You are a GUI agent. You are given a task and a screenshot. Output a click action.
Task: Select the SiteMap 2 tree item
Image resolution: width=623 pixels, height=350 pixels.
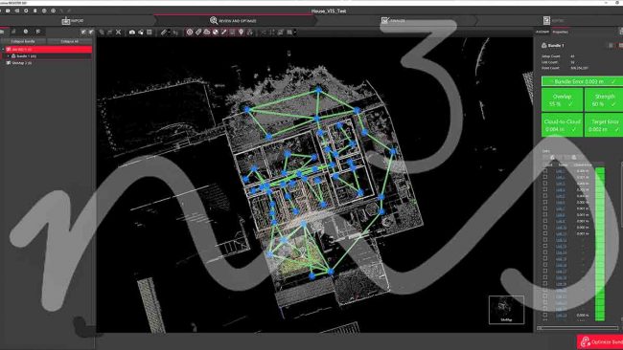[x=18, y=63]
